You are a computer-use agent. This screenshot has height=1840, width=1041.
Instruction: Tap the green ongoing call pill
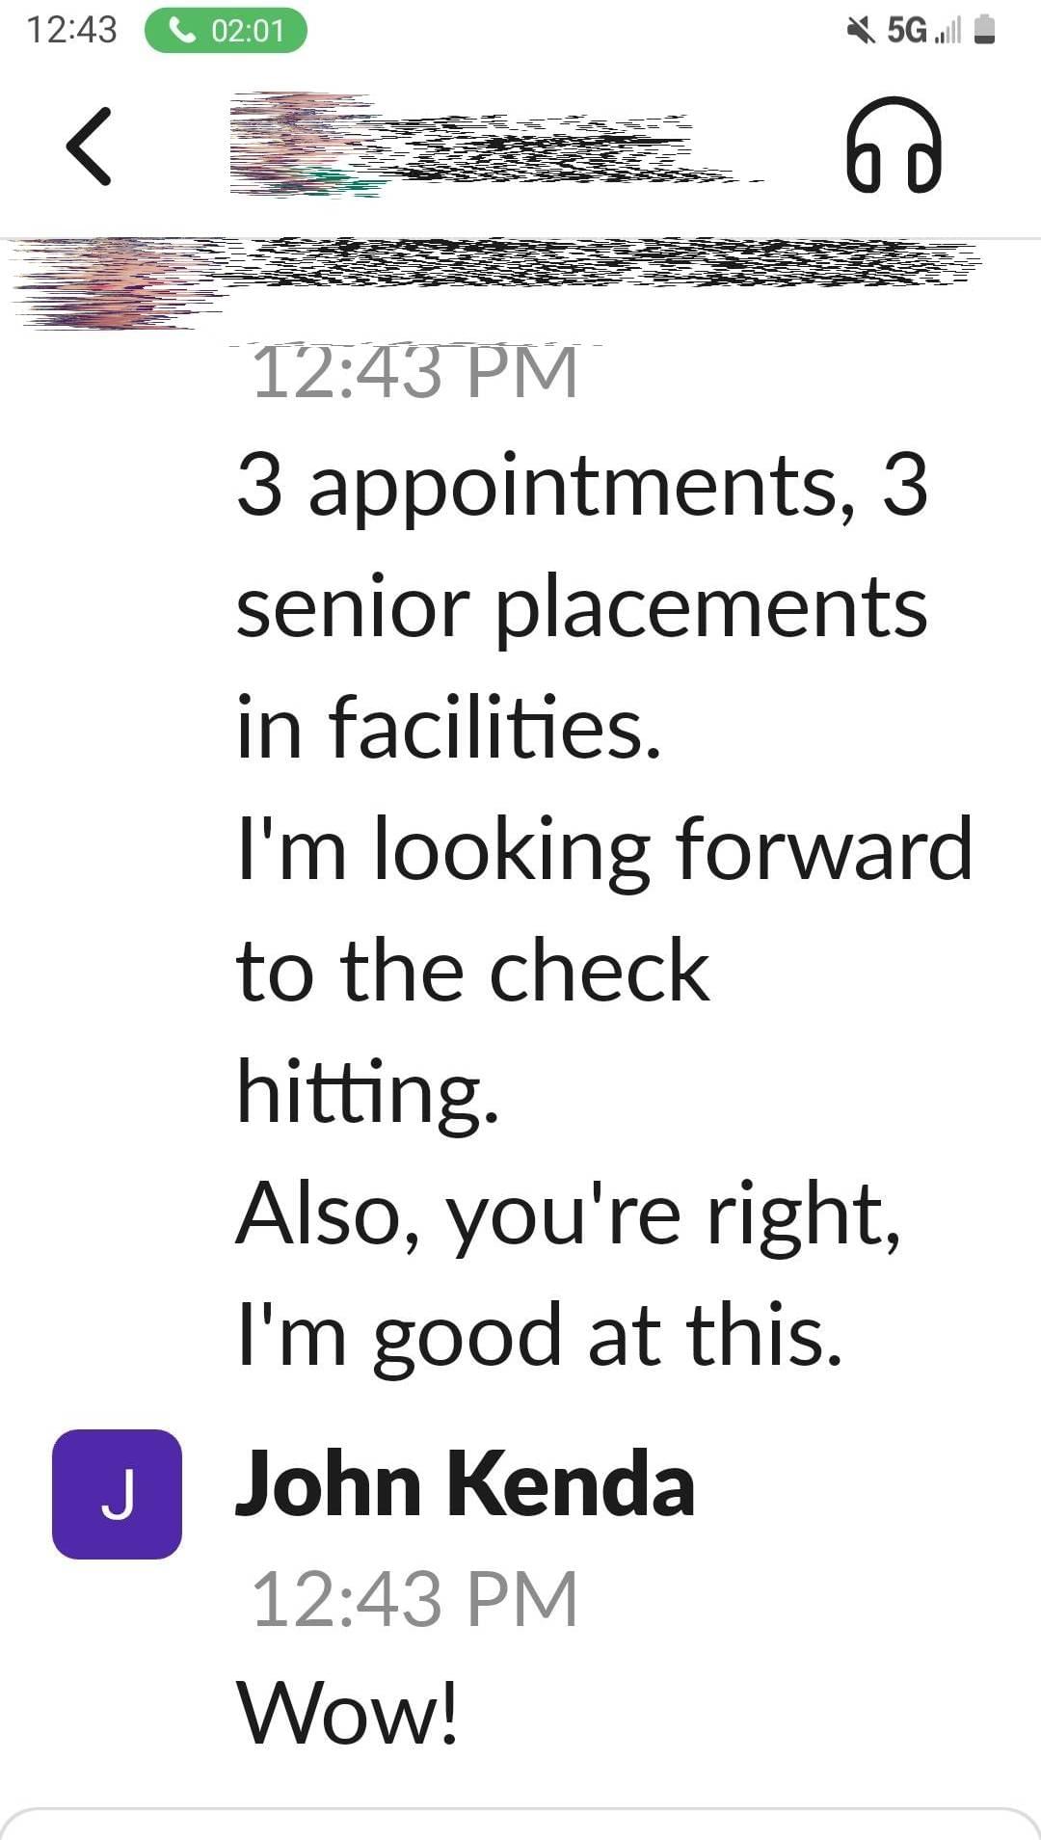coord(227,29)
